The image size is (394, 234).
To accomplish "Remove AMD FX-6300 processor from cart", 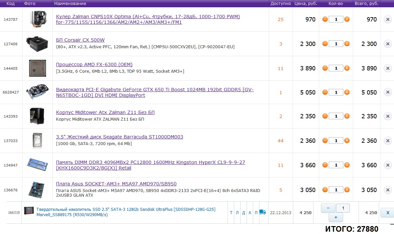I will [x=388, y=68].
